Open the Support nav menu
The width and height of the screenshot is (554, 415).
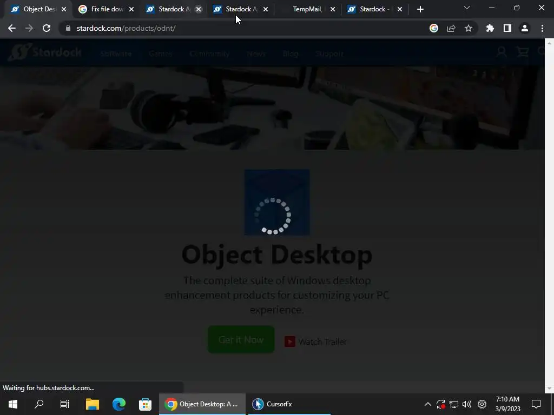[329, 53]
